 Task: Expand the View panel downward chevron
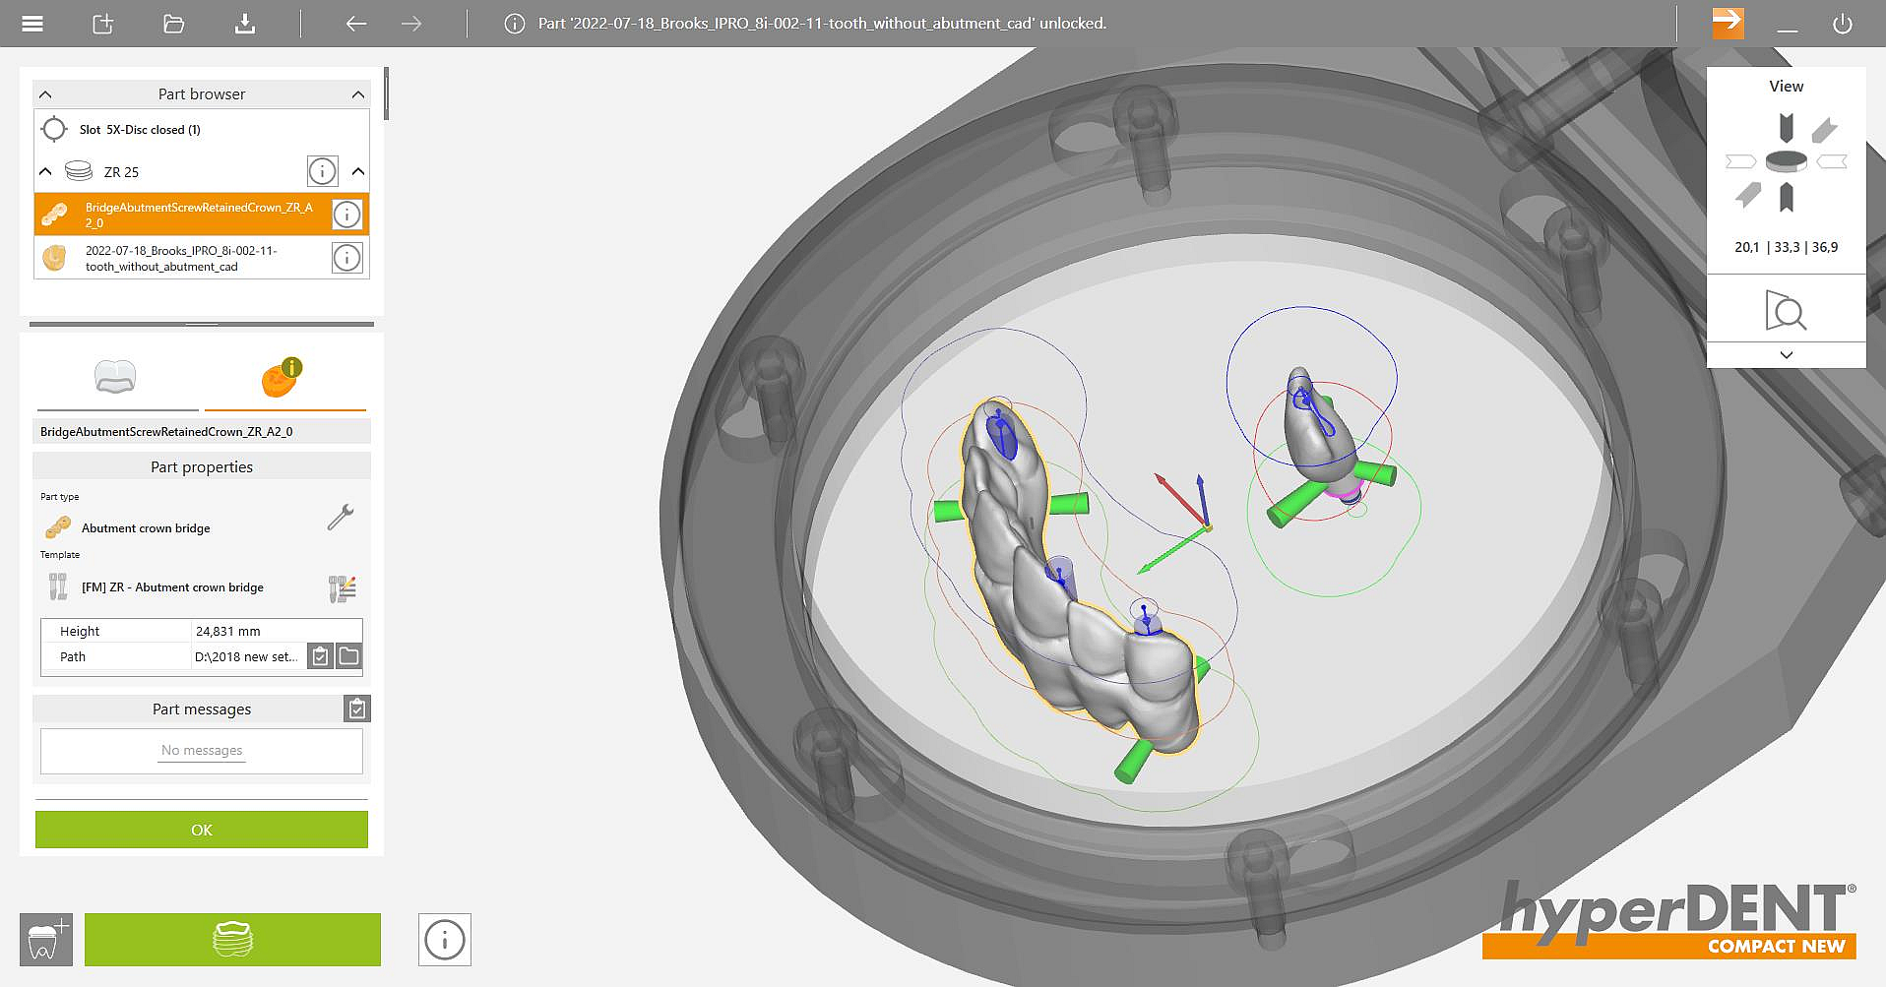1787,354
